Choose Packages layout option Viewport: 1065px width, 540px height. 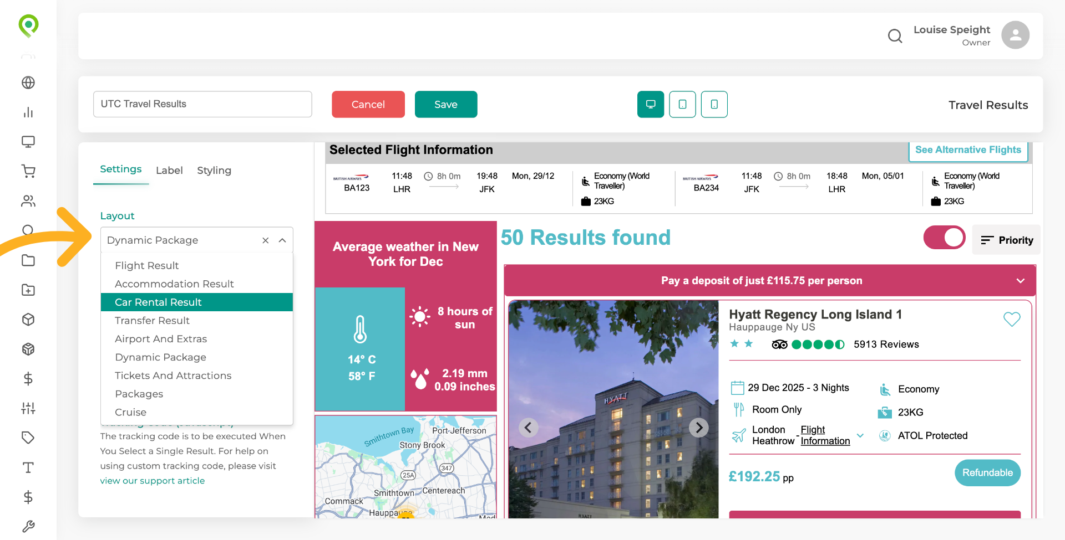(197, 394)
